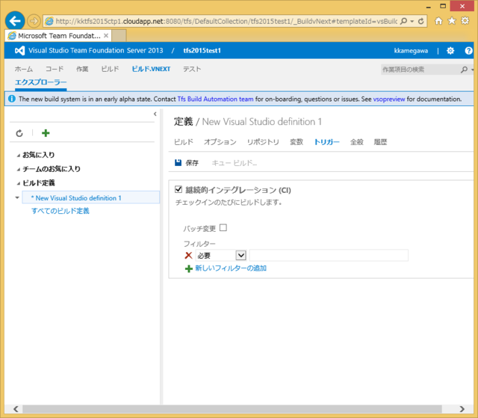Viewport: 478px width, 418px height.
Task: Open the ホーム hub
Action: [24, 70]
